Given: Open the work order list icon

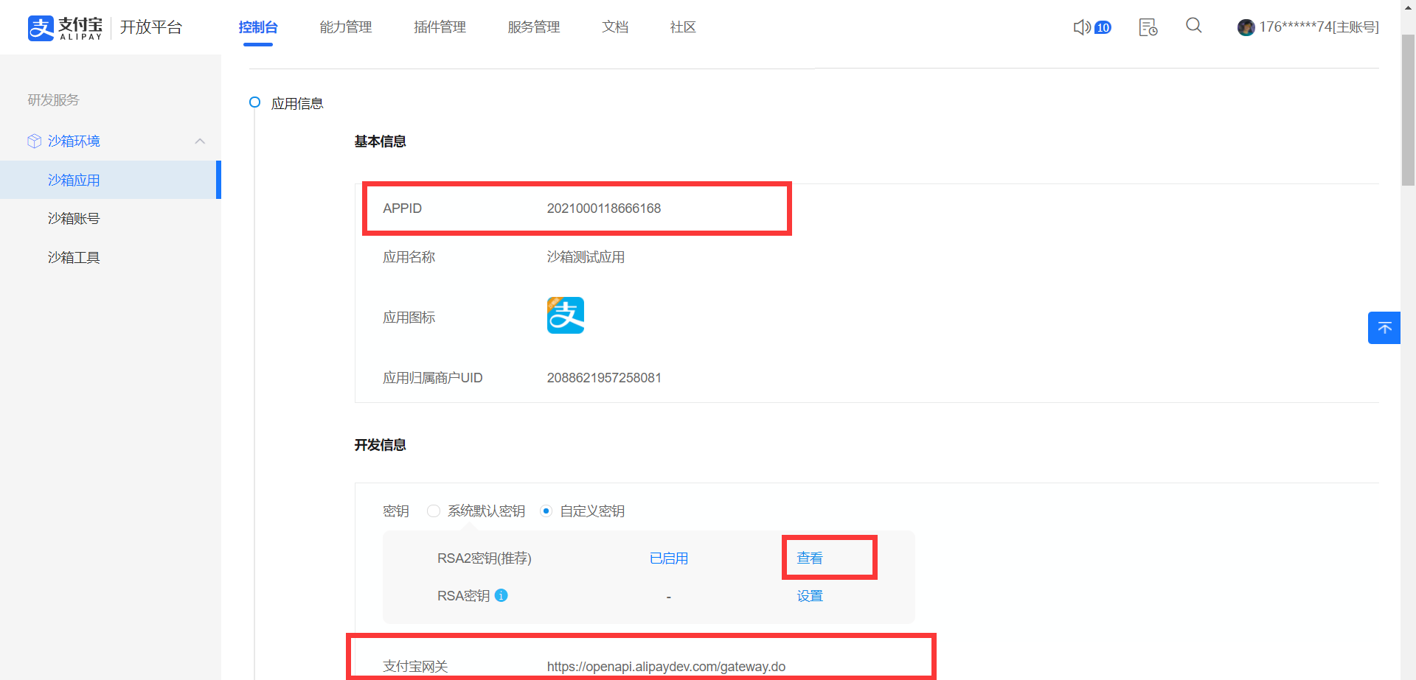Looking at the screenshot, I should pos(1148,27).
